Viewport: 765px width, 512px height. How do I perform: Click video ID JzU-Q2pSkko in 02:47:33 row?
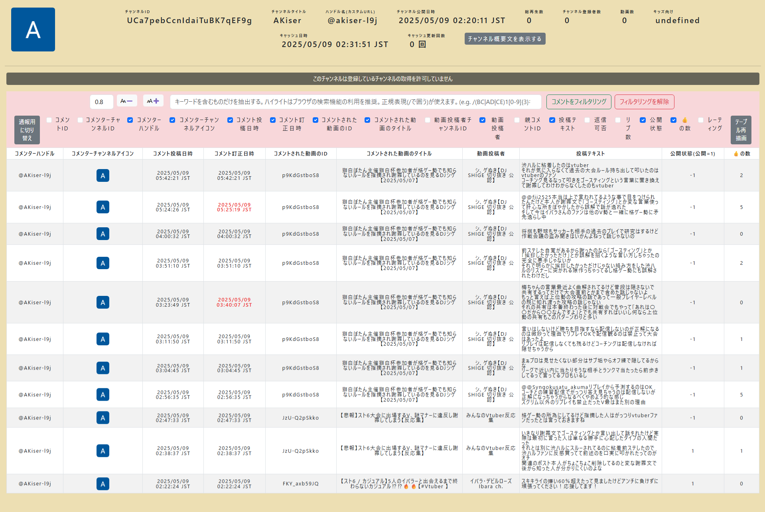[300, 418]
